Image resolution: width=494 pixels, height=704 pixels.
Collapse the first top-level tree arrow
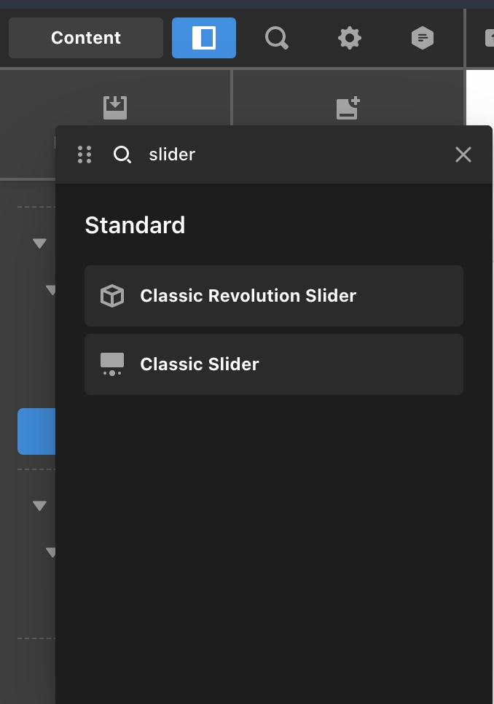click(x=39, y=243)
